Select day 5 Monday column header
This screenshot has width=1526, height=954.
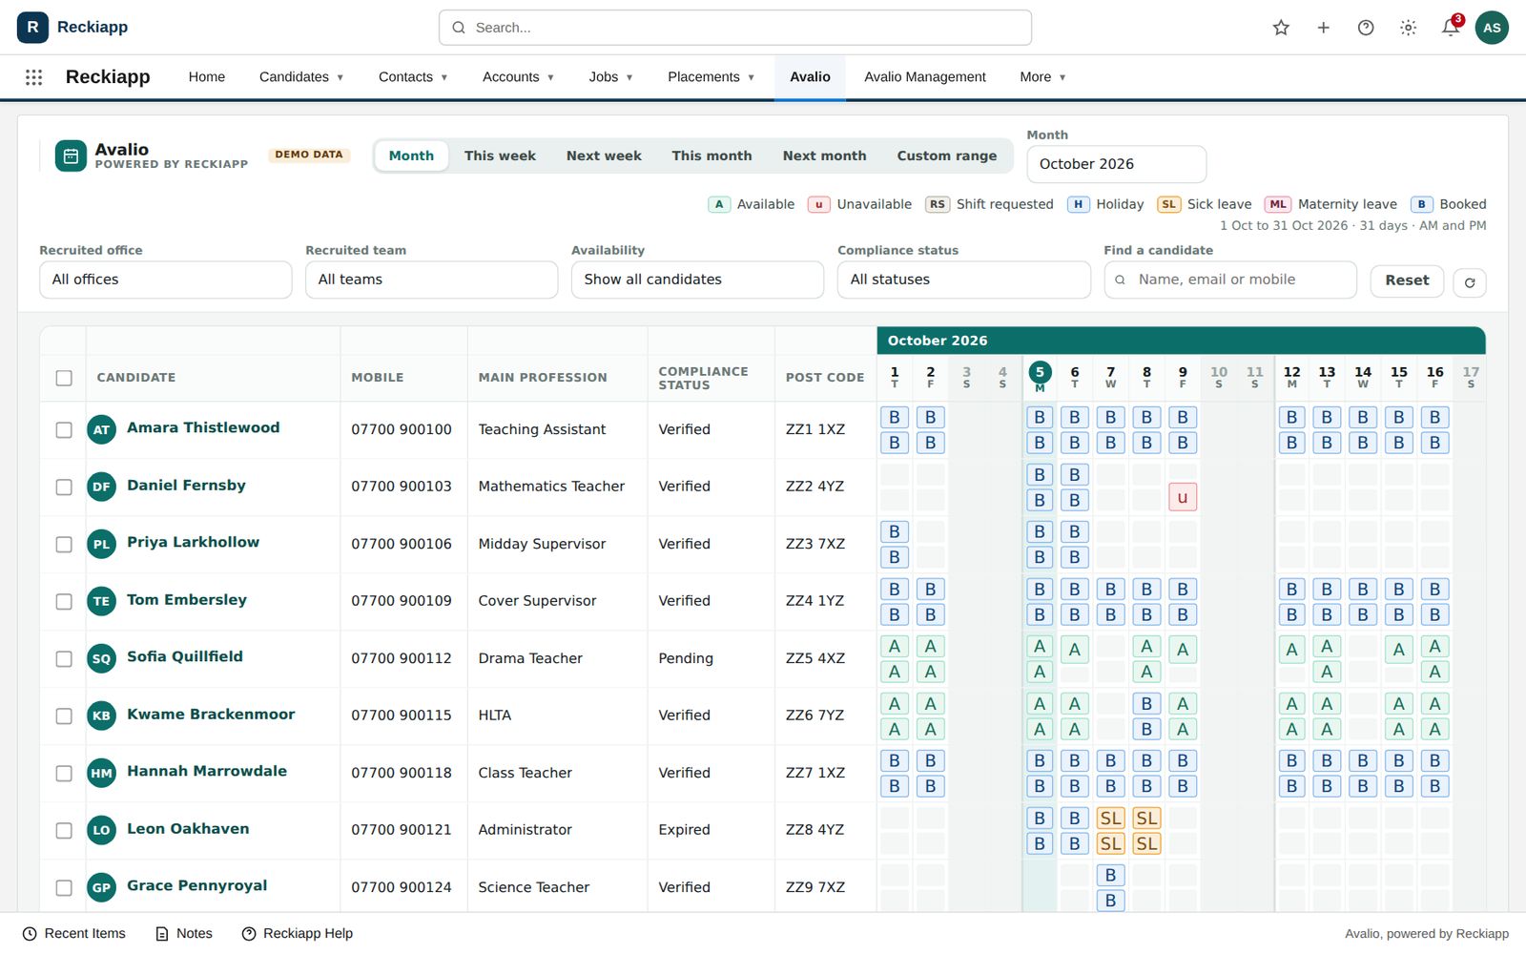point(1040,377)
